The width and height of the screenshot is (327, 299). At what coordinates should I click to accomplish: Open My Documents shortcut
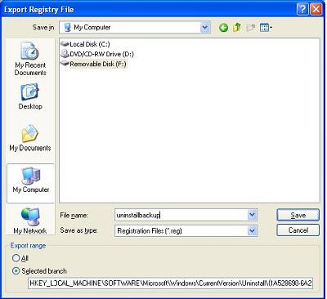30,138
